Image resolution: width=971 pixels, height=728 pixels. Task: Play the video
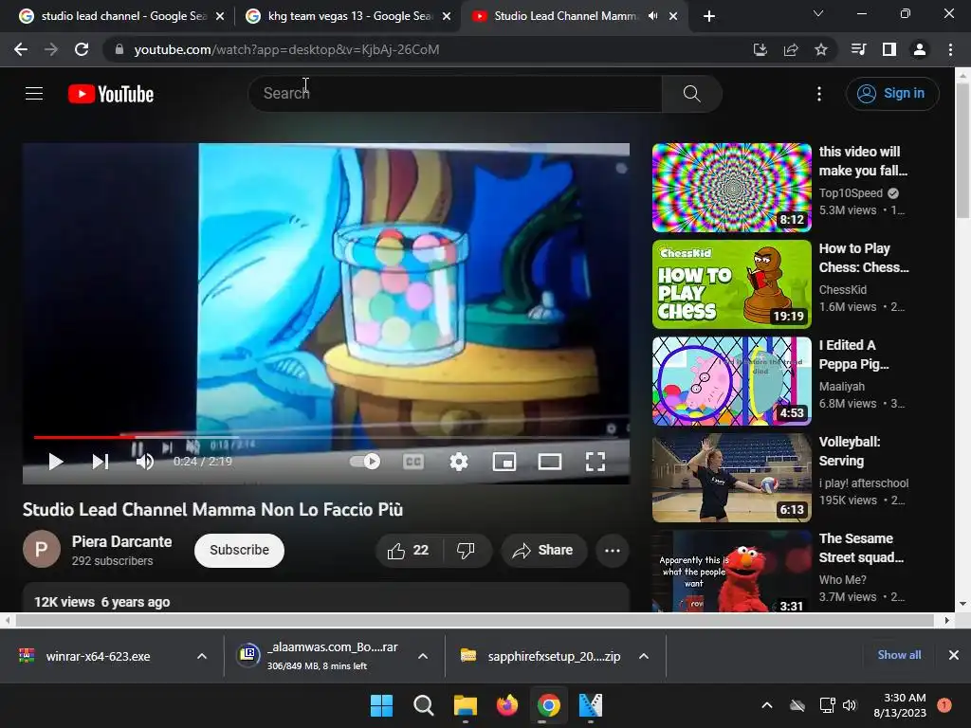56,462
